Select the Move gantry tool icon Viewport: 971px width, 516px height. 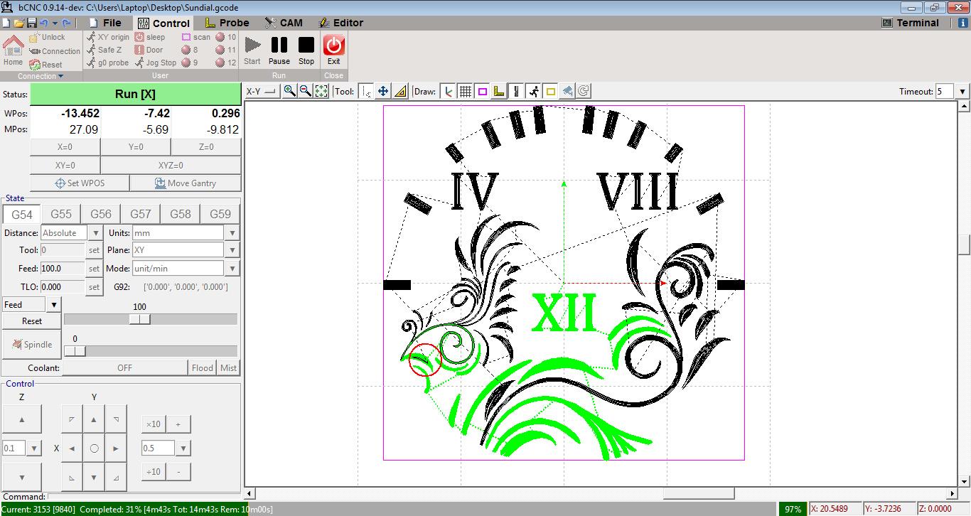[x=382, y=91]
